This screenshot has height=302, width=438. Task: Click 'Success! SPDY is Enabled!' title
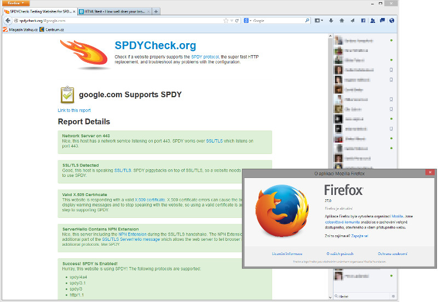[x=90, y=264]
